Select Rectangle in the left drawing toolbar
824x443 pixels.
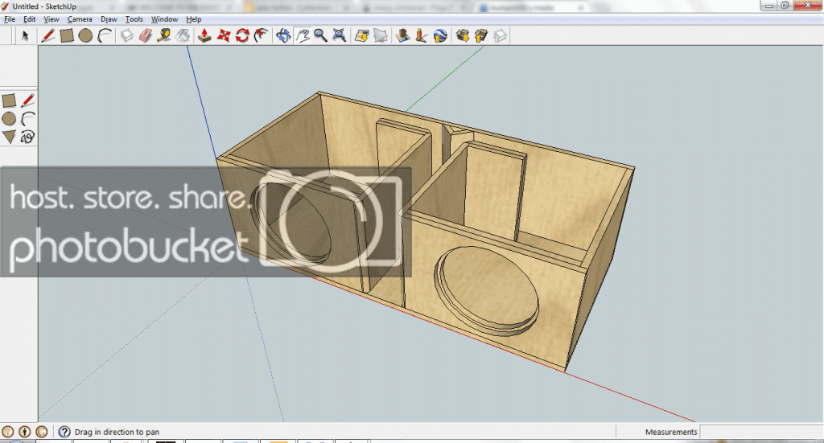9,100
